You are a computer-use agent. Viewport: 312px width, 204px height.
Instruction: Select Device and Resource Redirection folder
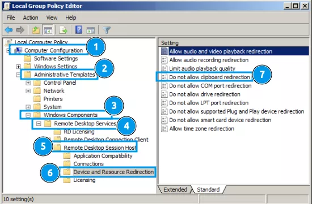(x=113, y=172)
